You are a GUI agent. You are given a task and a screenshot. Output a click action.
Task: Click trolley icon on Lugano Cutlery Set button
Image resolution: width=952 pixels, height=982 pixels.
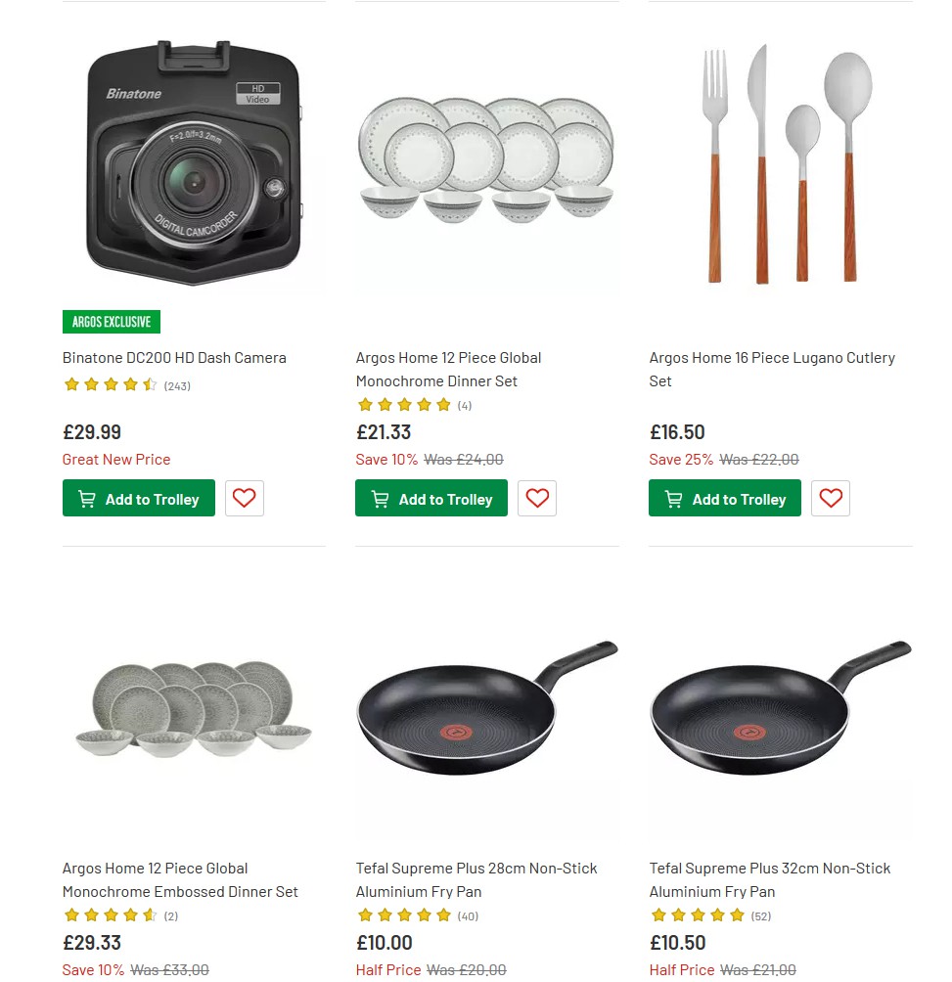coord(672,498)
